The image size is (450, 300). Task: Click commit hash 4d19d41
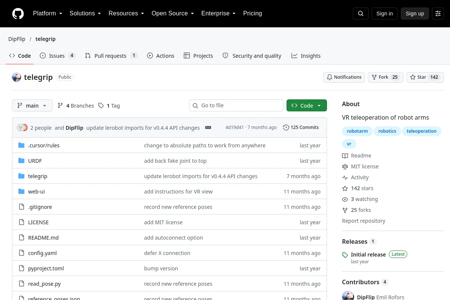(234, 127)
